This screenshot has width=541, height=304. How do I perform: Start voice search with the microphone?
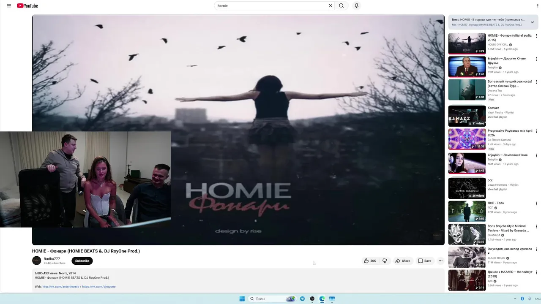point(356,5)
